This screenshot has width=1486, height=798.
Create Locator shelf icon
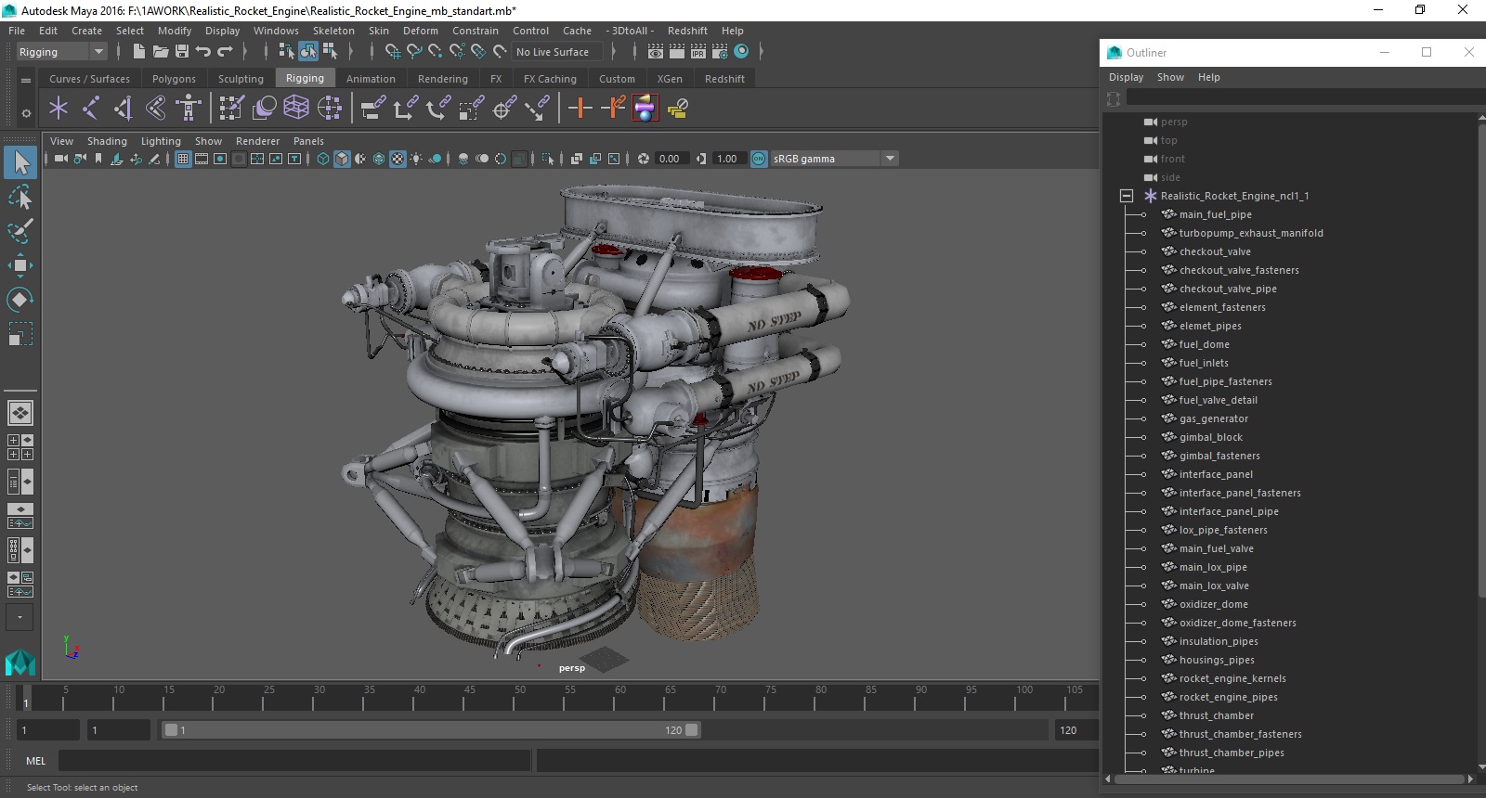tap(59, 109)
